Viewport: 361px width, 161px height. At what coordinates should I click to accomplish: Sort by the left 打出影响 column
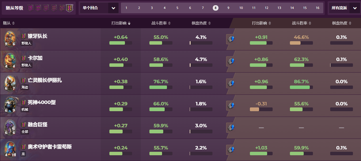coord(121,23)
